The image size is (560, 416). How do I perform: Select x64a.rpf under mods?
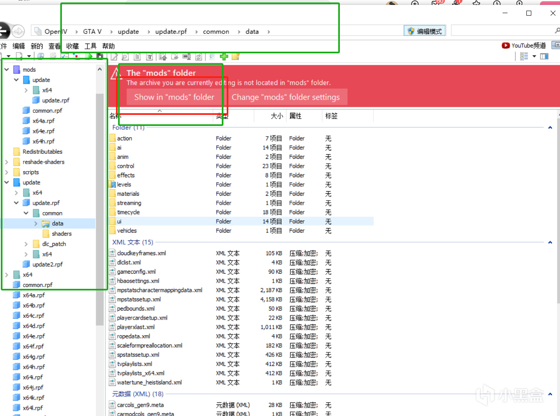(x=43, y=121)
